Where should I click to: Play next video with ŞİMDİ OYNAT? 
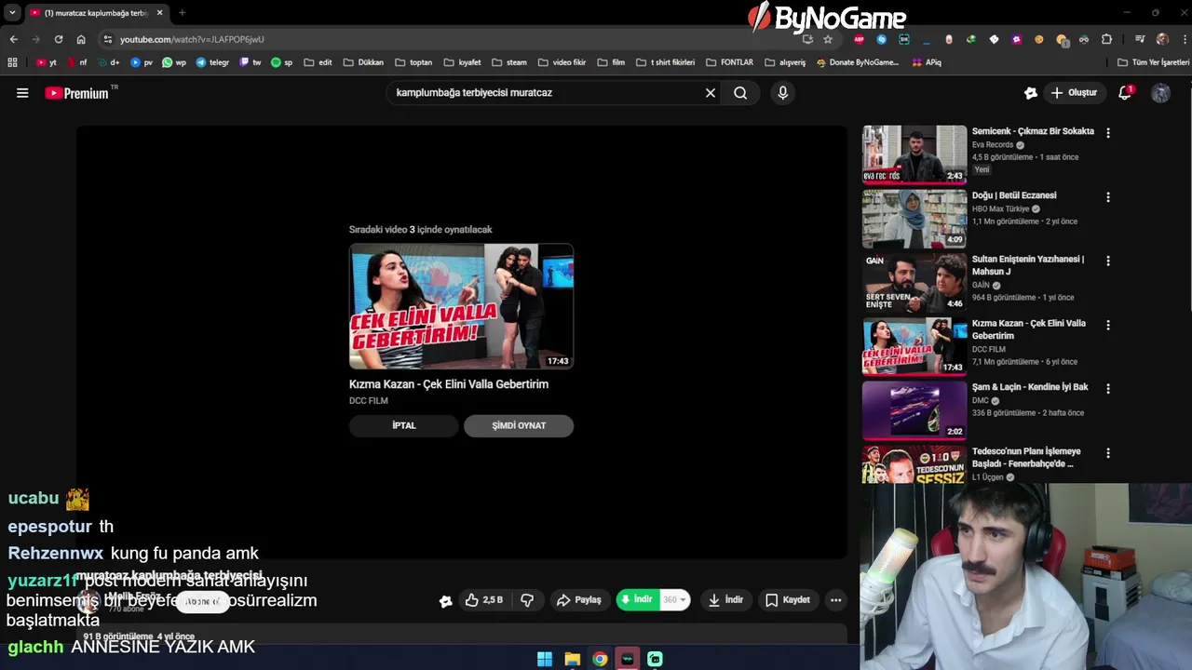519,425
